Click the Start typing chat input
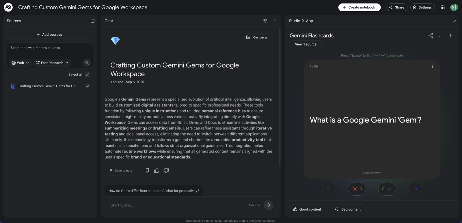Screen dimensions: 462x223 pyautogui.click(x=176, y=205)
